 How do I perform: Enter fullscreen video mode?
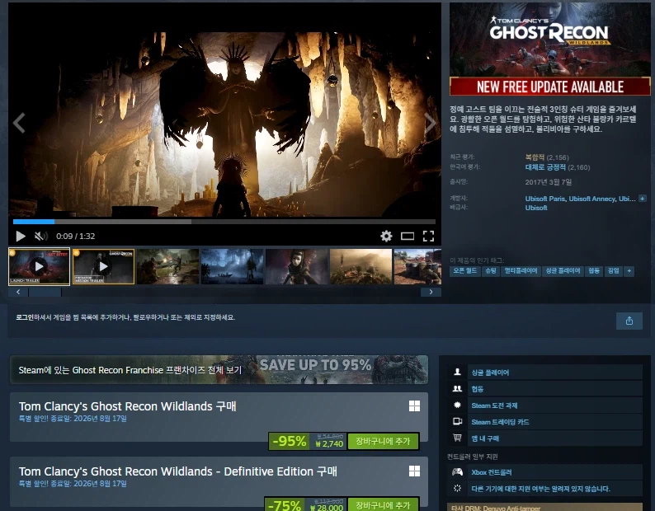pos(428,237)
